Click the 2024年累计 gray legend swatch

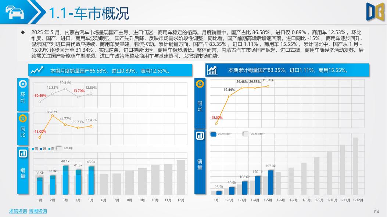(x=246, y=134)
